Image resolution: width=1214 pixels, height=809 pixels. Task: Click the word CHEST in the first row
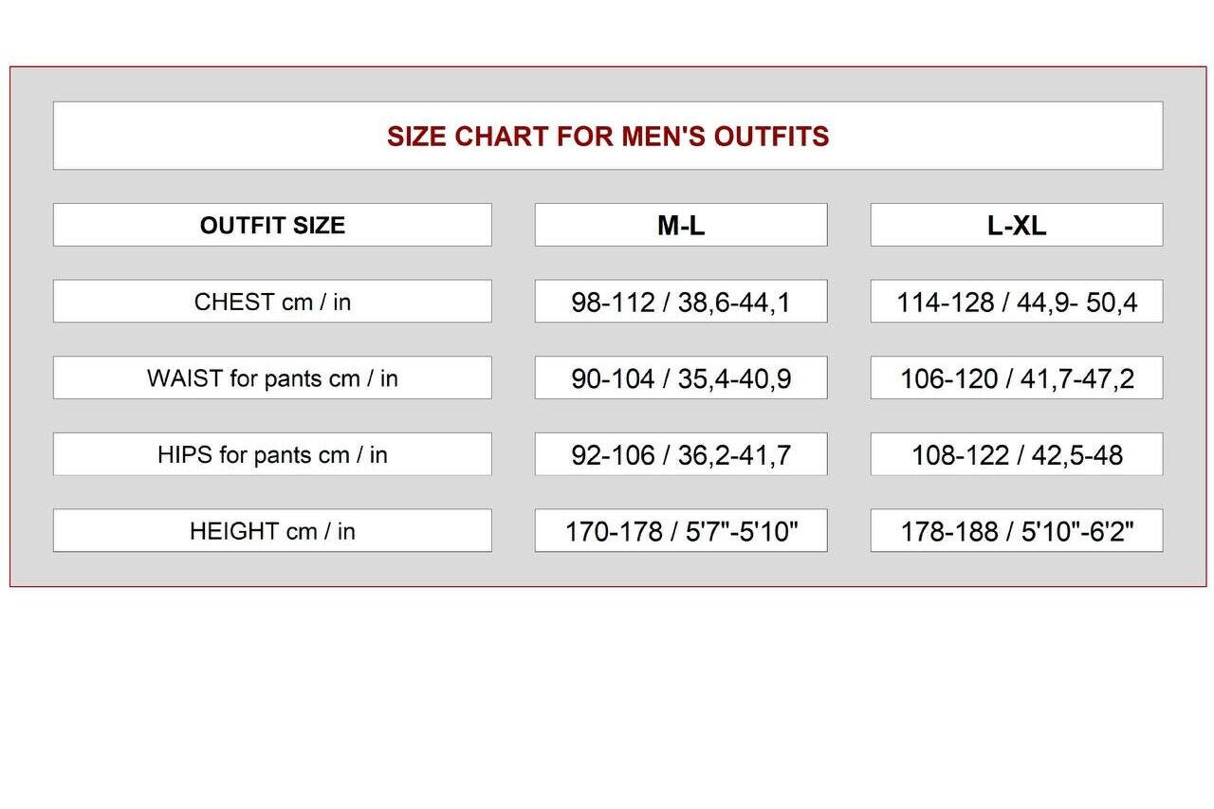tap(234, 302)
